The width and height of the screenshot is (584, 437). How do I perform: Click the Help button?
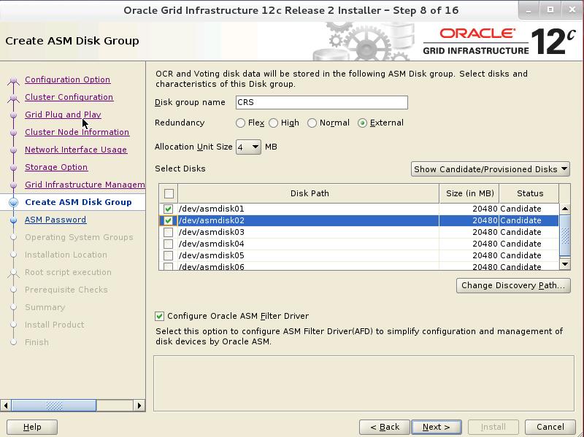32,427
